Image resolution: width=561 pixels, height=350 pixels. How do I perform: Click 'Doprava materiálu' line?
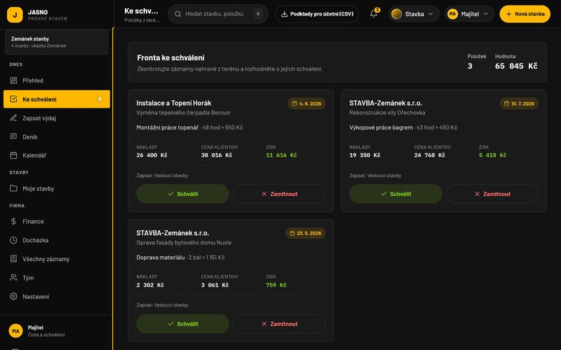(180, 257)
